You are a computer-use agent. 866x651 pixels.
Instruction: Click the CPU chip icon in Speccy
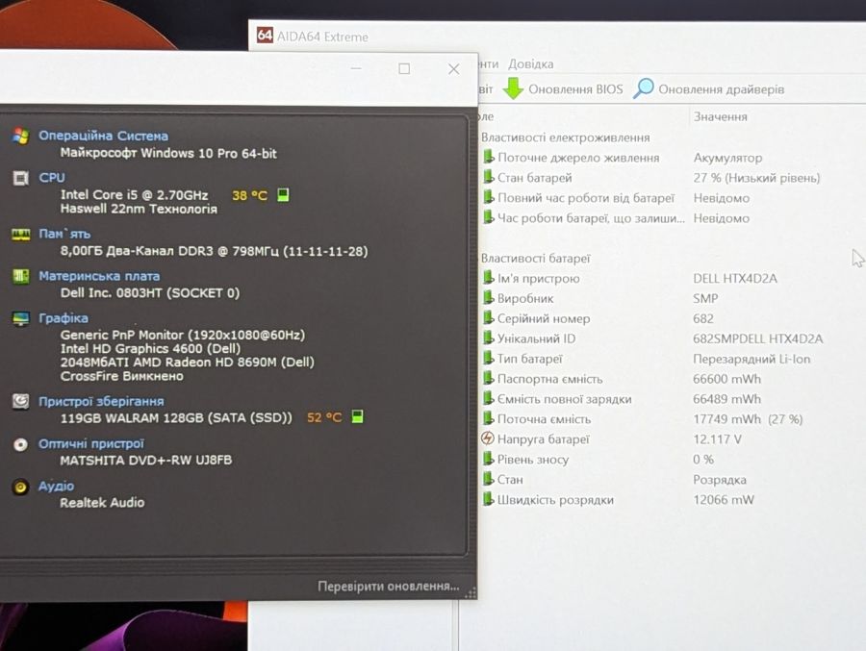click(x=21, y=178)
